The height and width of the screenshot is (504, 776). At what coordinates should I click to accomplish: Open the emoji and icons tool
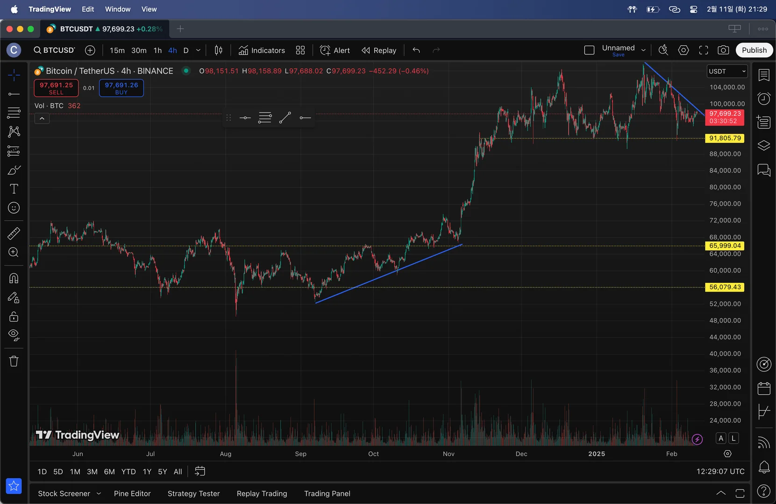(14, 208)
